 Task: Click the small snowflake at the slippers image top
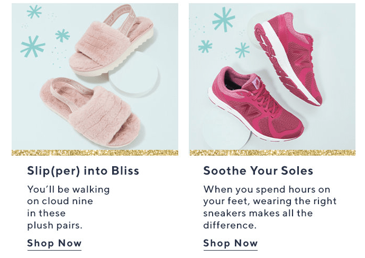pyautogui.click(x=34, y=12)
